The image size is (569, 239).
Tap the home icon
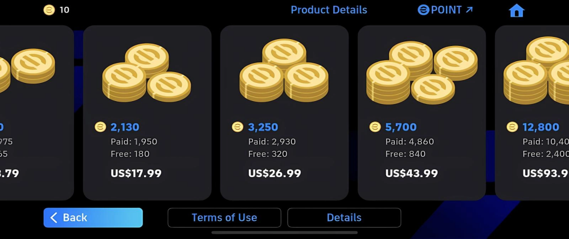[516, 11]
